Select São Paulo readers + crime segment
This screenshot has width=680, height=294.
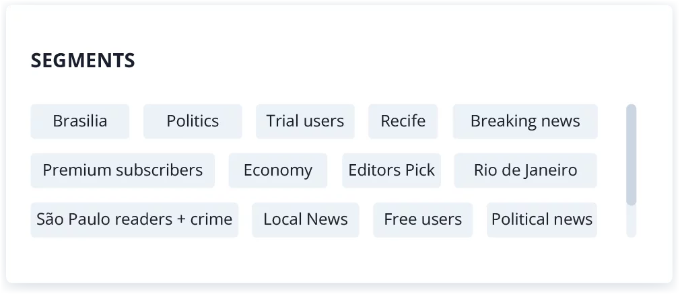pyautogui.click(x=134, y=219)
